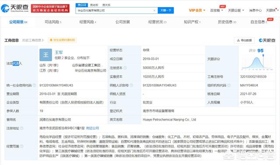The image size is (280, 165).
Task: Click the score value 95
Action: pos(261,51)
